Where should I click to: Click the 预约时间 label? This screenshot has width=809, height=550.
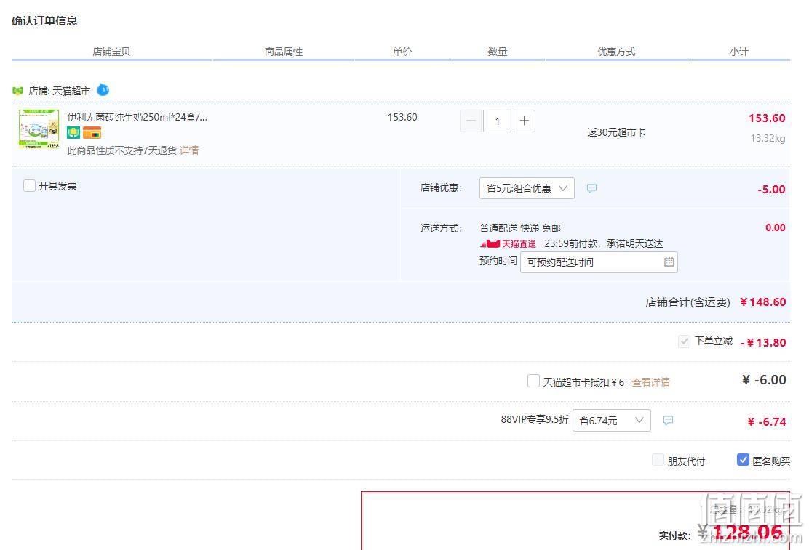tap(498, 261)
